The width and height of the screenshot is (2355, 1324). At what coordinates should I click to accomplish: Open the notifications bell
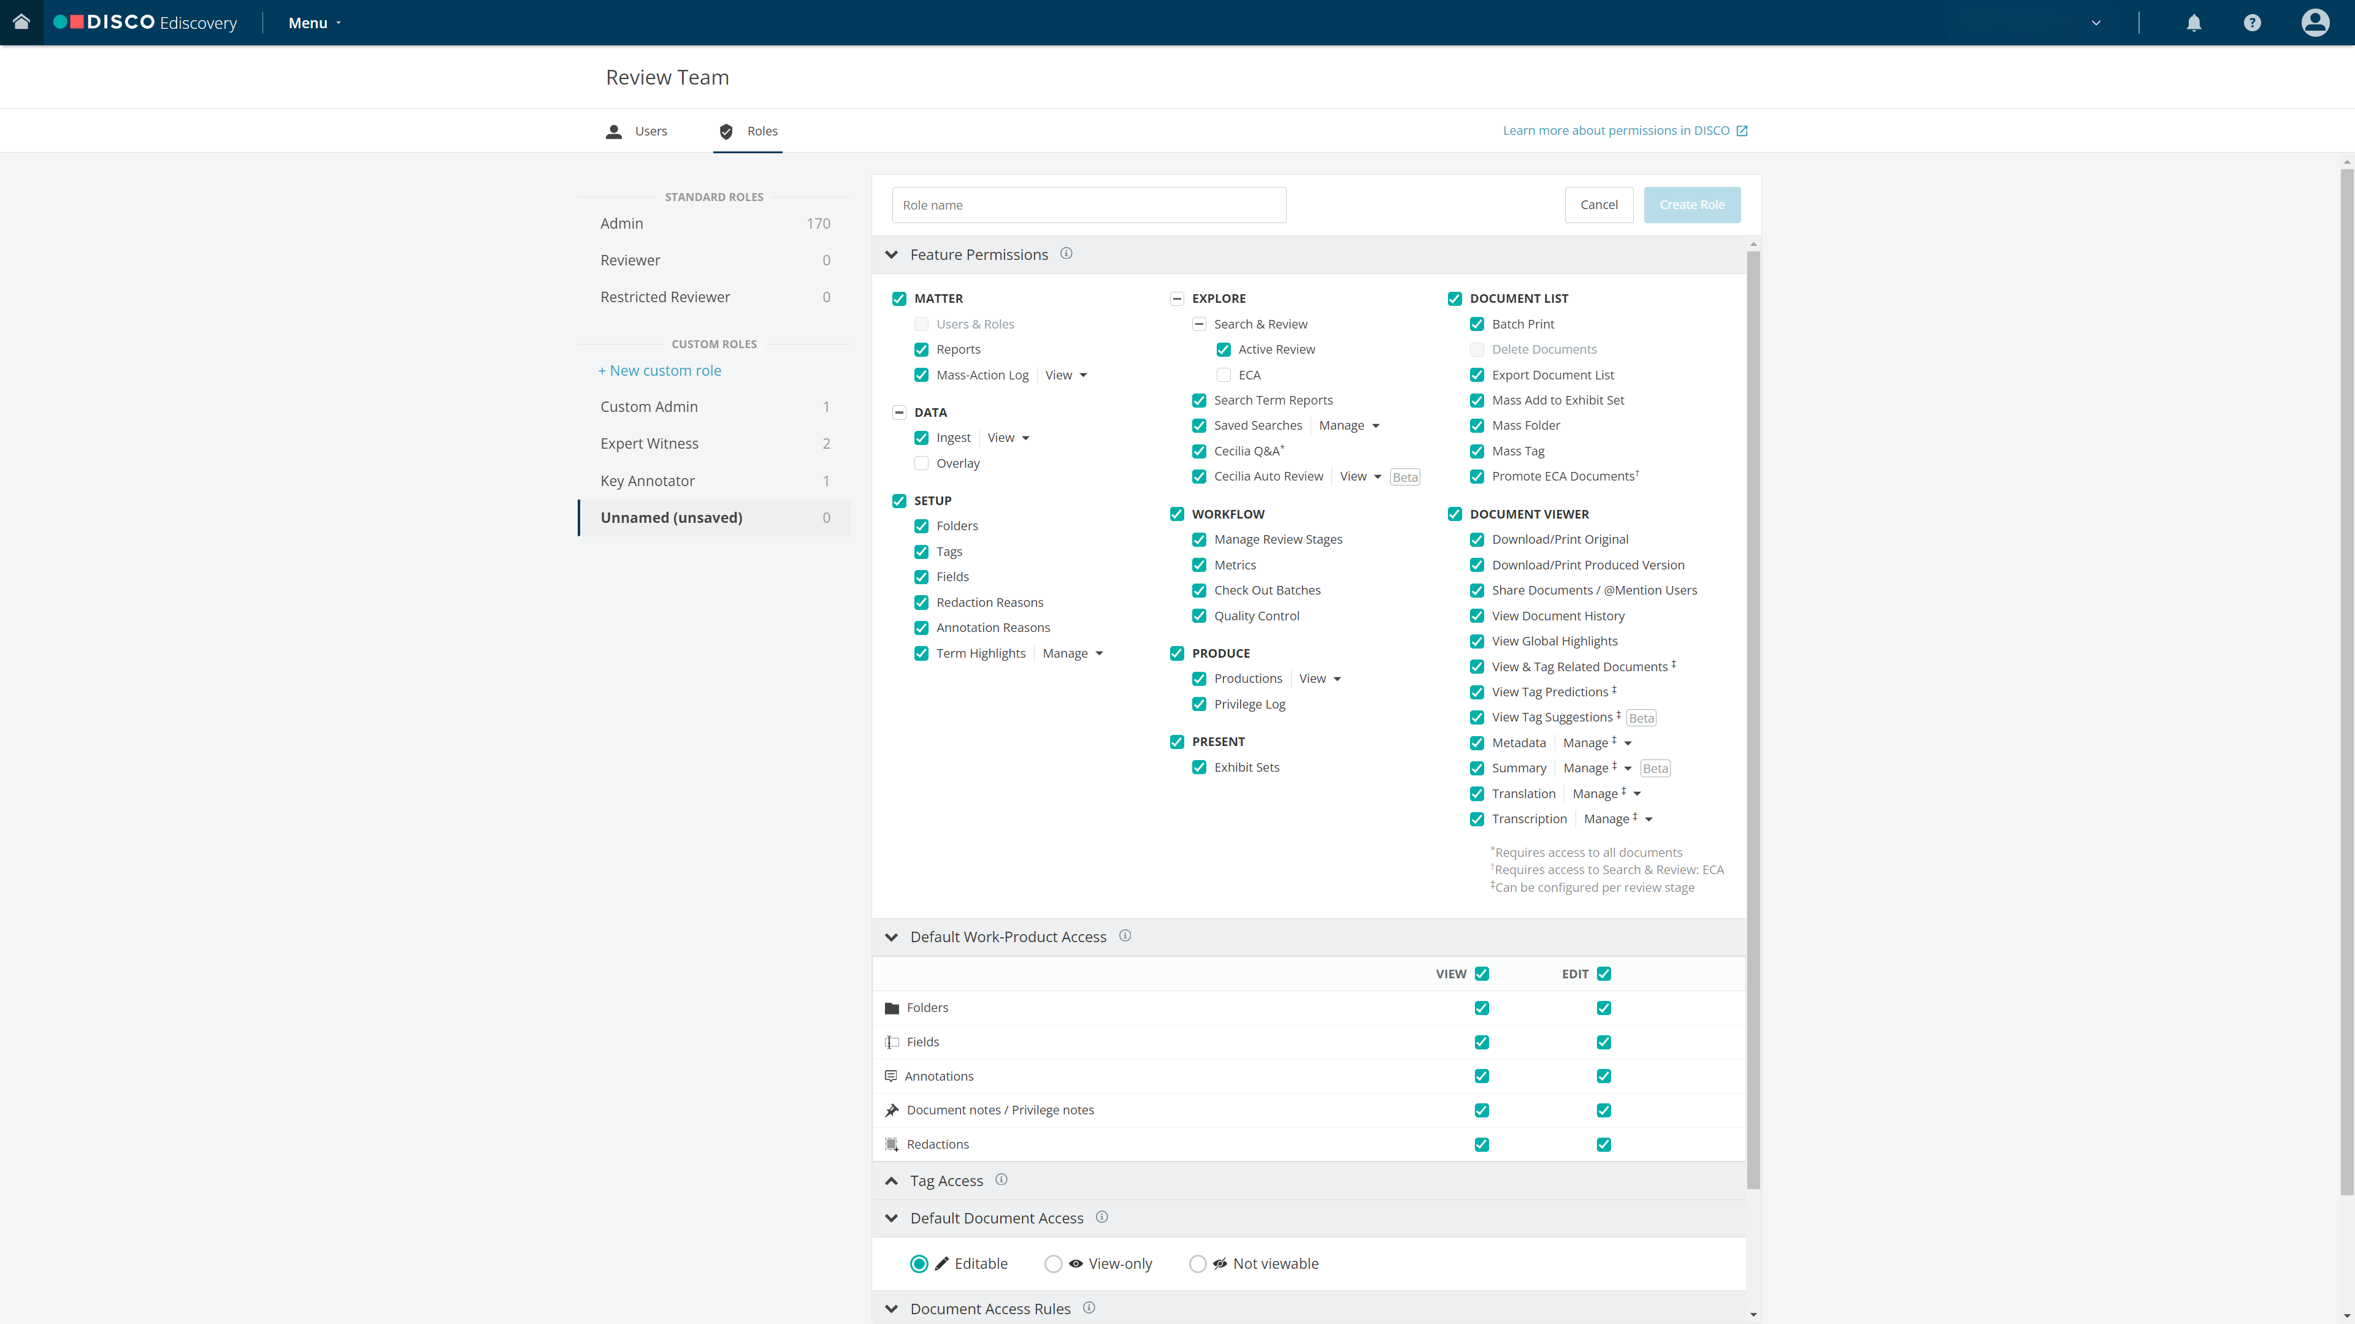(2193, 23)
